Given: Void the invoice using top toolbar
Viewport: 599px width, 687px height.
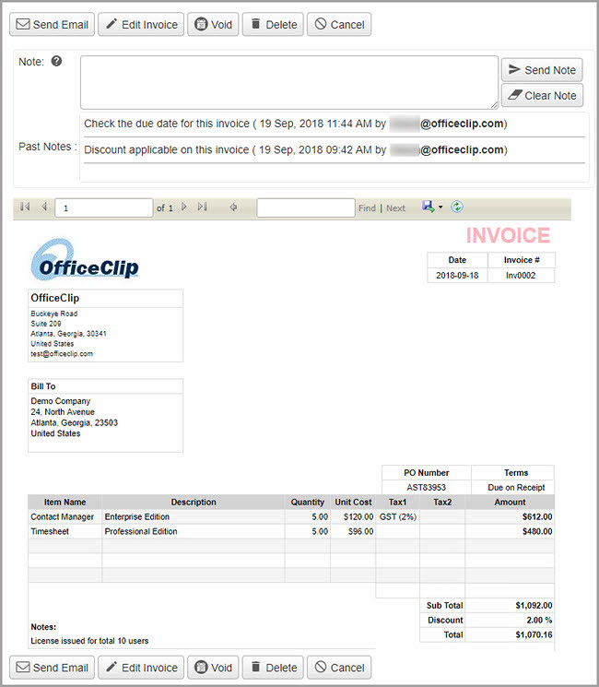Looking at the screenshot, I should pyautogui.click(x=212, y=24).
